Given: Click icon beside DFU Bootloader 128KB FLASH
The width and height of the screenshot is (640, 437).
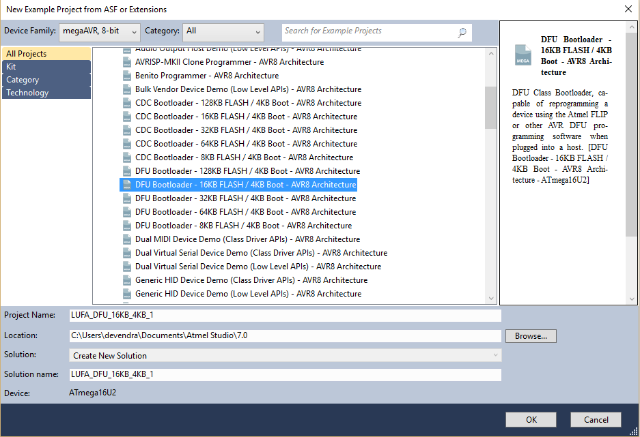Looking at the screenshot, I should click(127, 172).
